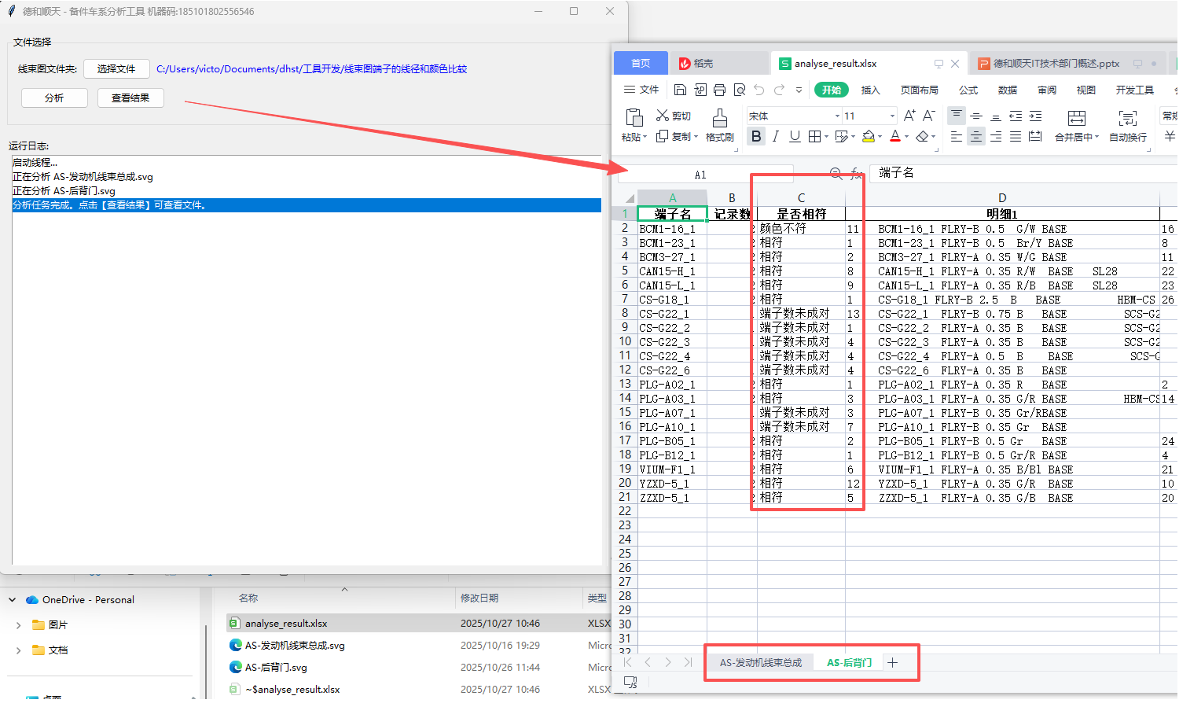Image resolution: width=1179 pixels, height=718 pixels.
Task: Add a new sheet with plus icon
Action: coord(892,663)
